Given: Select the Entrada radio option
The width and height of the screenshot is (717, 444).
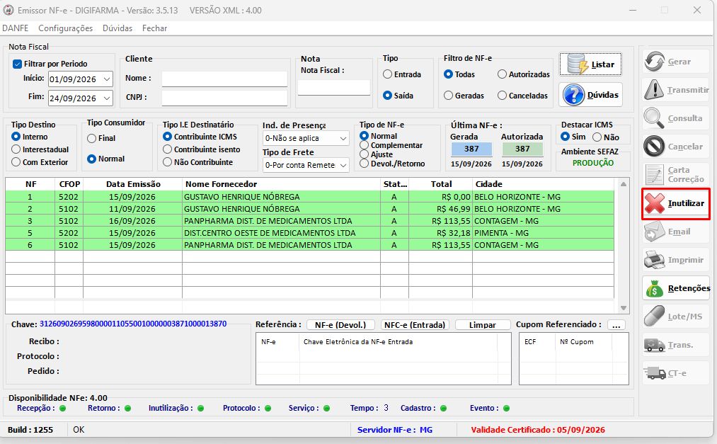Looking at the screenshot, I should 388,74.
